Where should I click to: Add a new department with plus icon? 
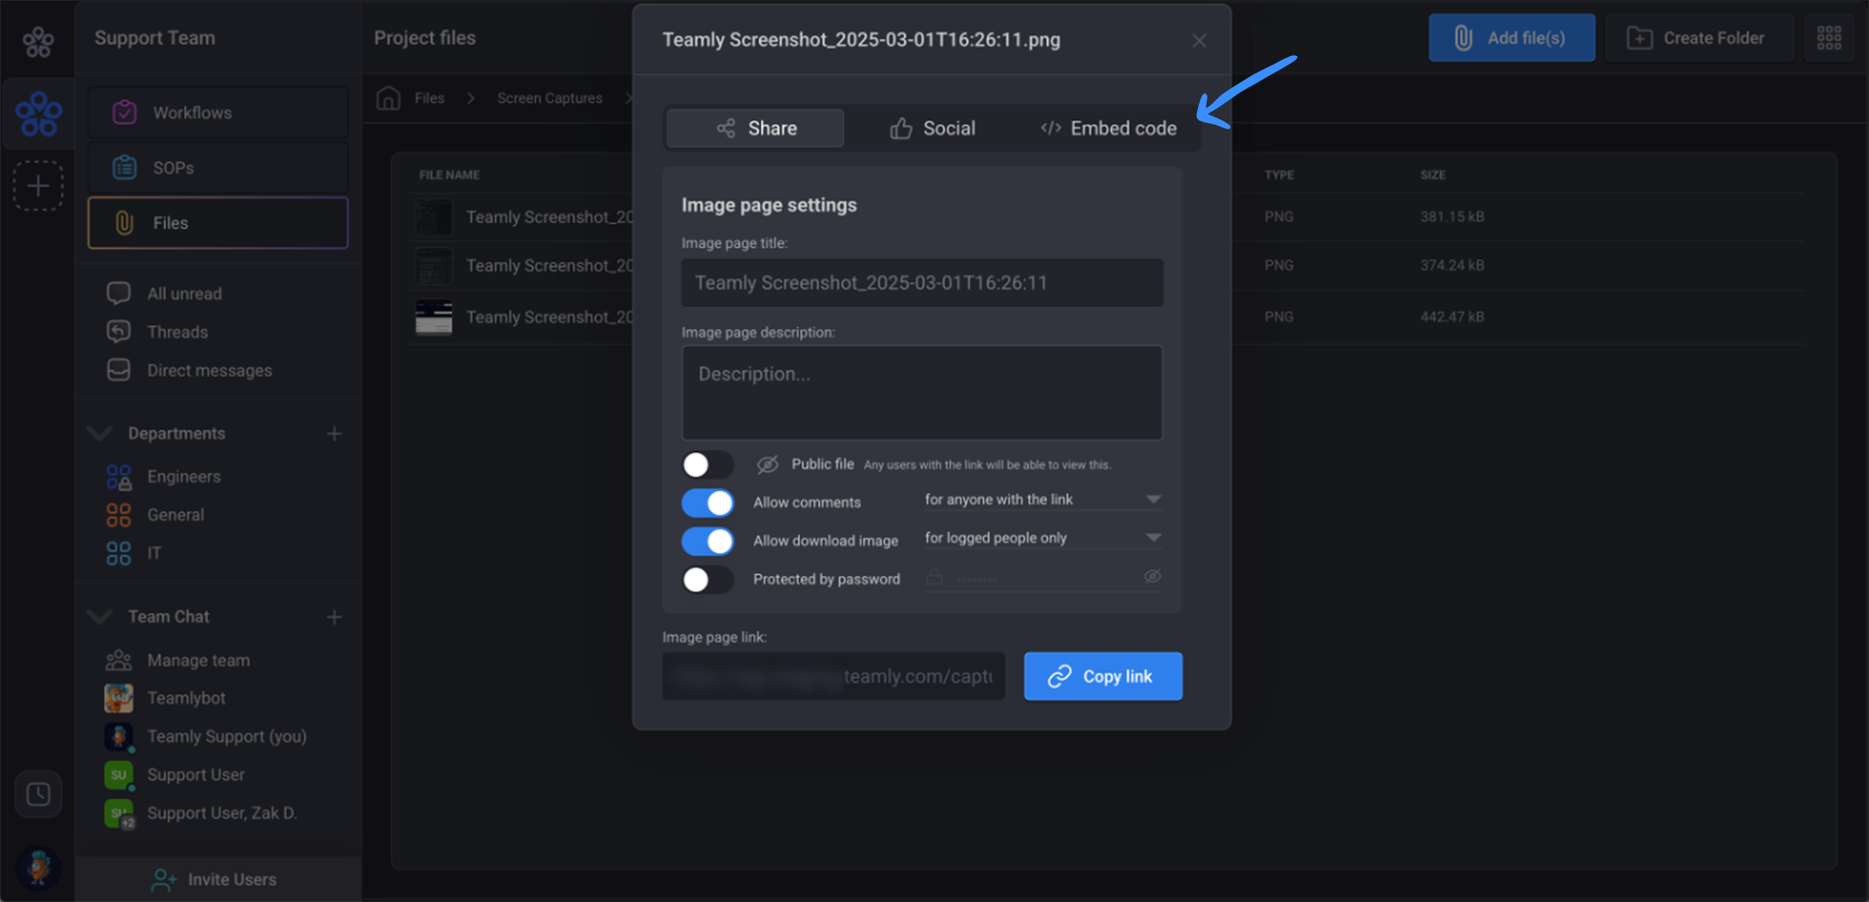(x=335, y=433)
